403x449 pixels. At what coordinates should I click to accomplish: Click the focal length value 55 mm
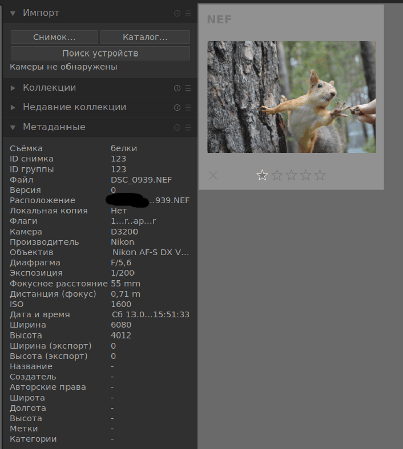point(125,284)
